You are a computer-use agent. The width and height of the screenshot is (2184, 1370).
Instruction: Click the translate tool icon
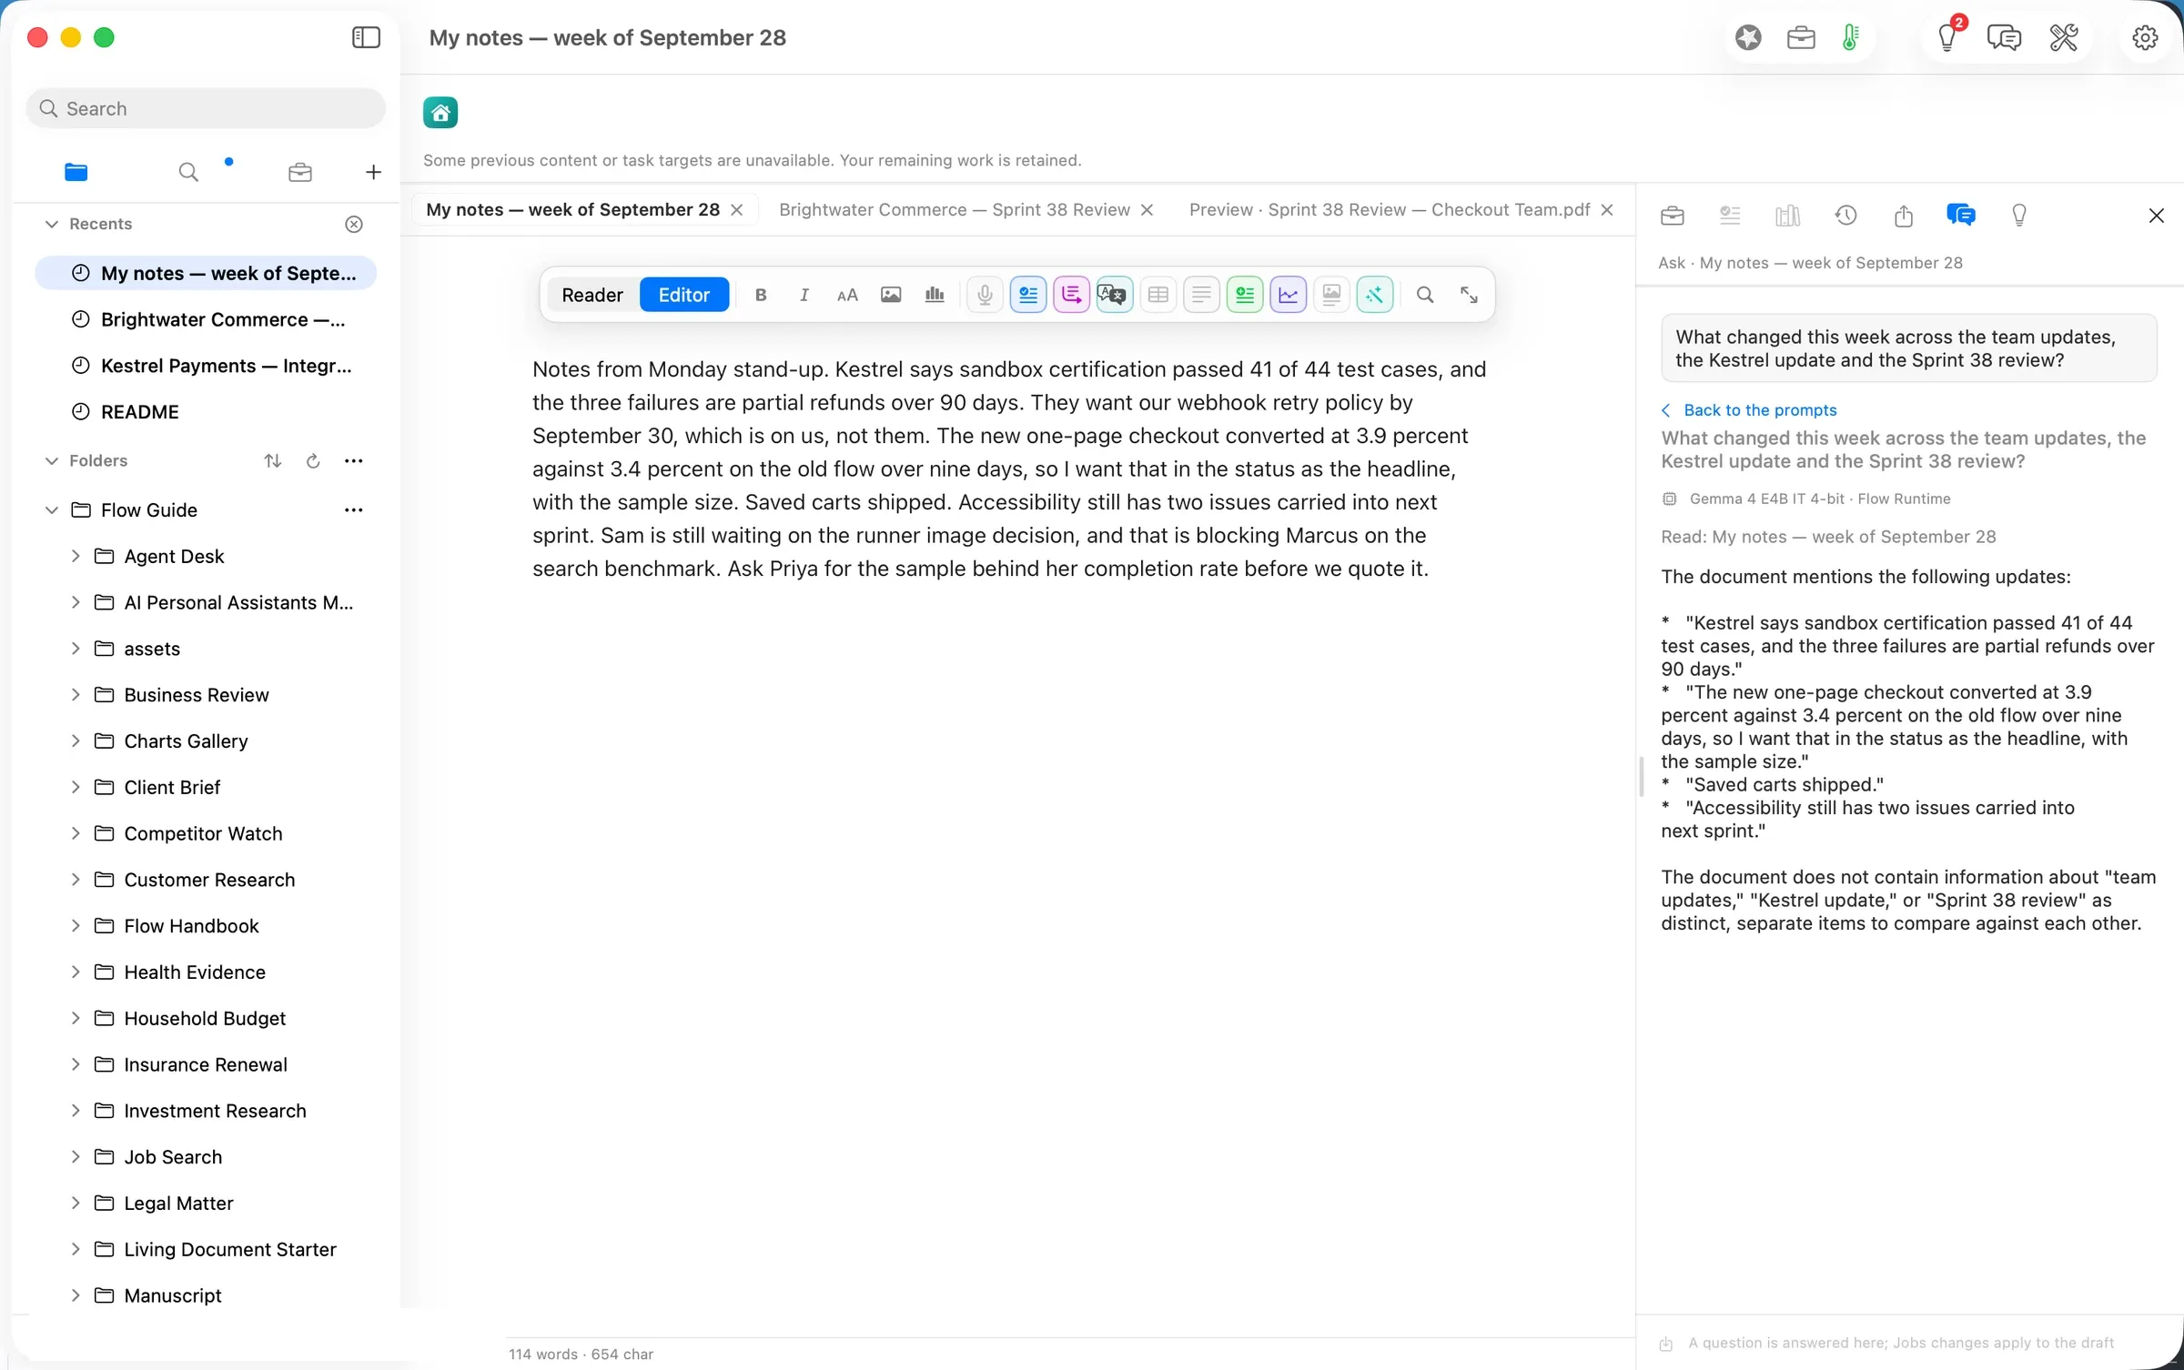coord(1114,295)
